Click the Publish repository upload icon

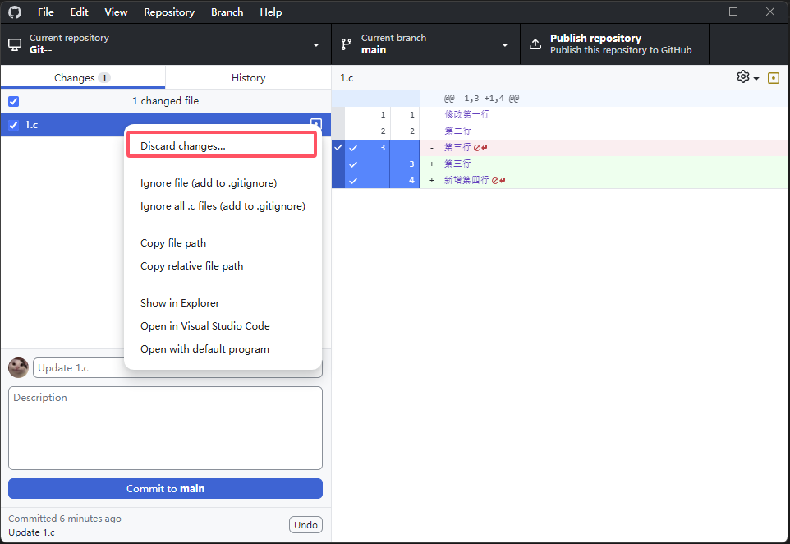(535, 44)
